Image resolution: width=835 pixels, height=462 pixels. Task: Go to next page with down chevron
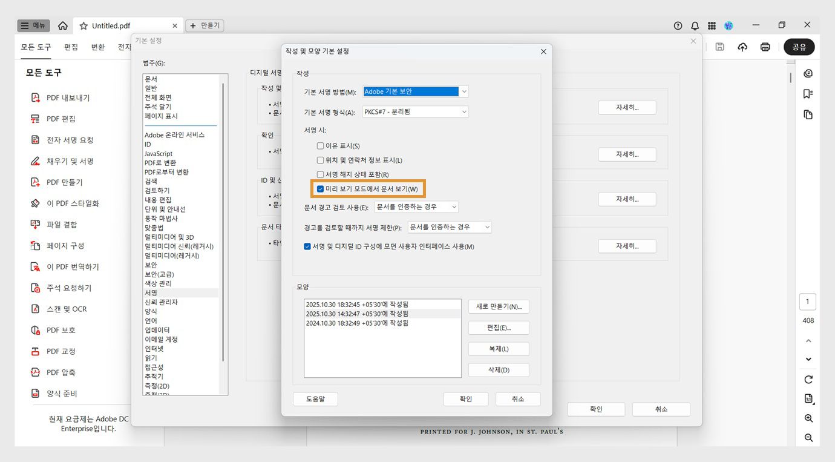pos(808,359)
